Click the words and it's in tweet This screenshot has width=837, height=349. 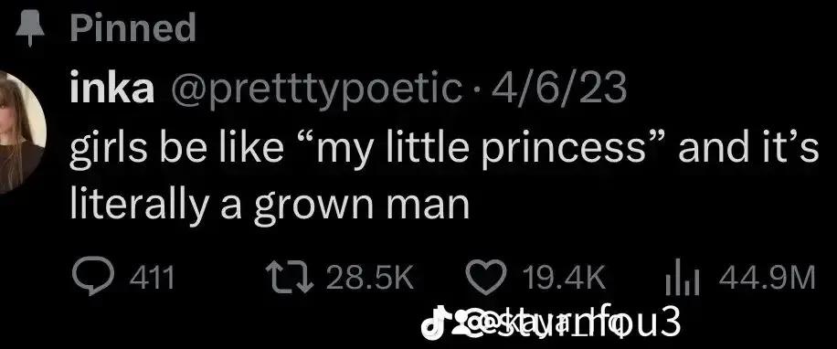click(x=747, y=147)
